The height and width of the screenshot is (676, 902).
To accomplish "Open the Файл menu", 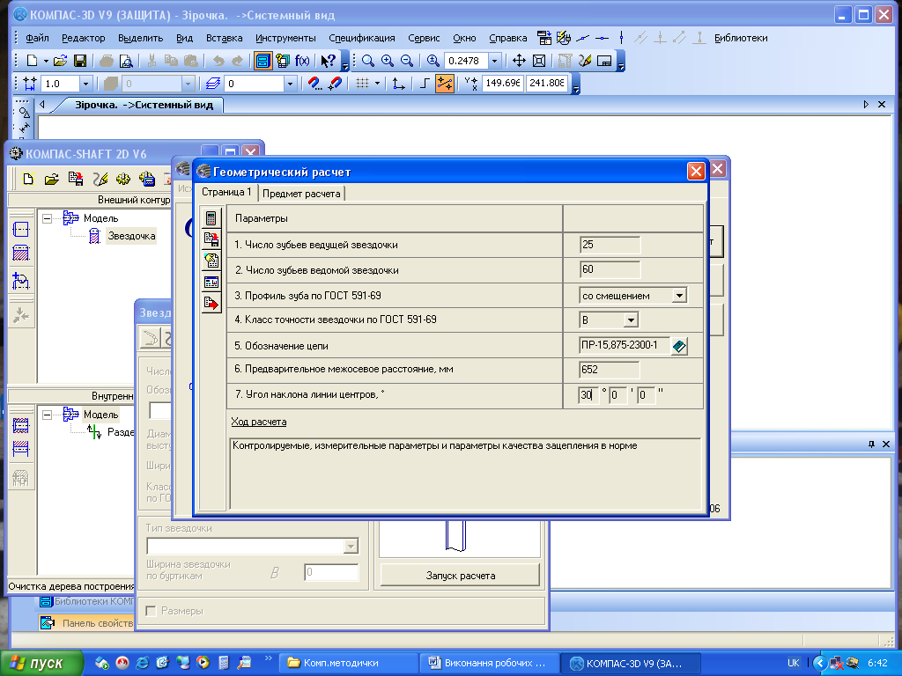I will pyautogui.click(x=37, y=39).
